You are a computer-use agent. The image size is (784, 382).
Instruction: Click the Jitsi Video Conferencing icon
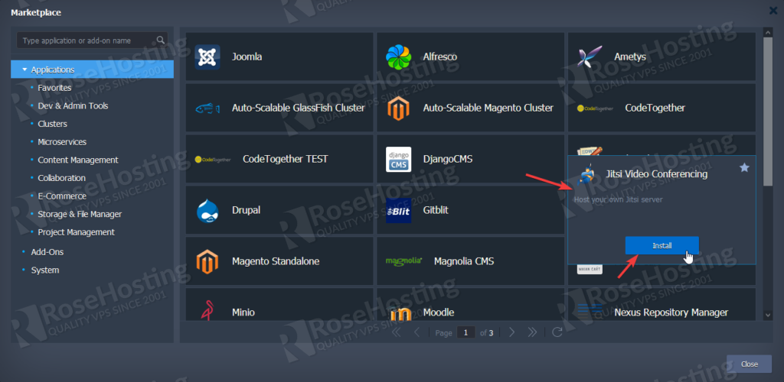(x=585, y=174)
